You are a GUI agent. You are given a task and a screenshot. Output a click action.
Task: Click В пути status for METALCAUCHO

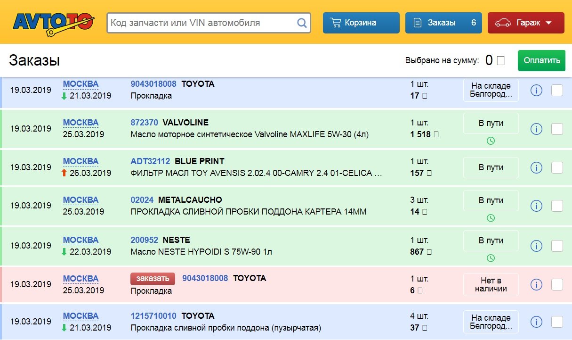(x=491, y=201)
